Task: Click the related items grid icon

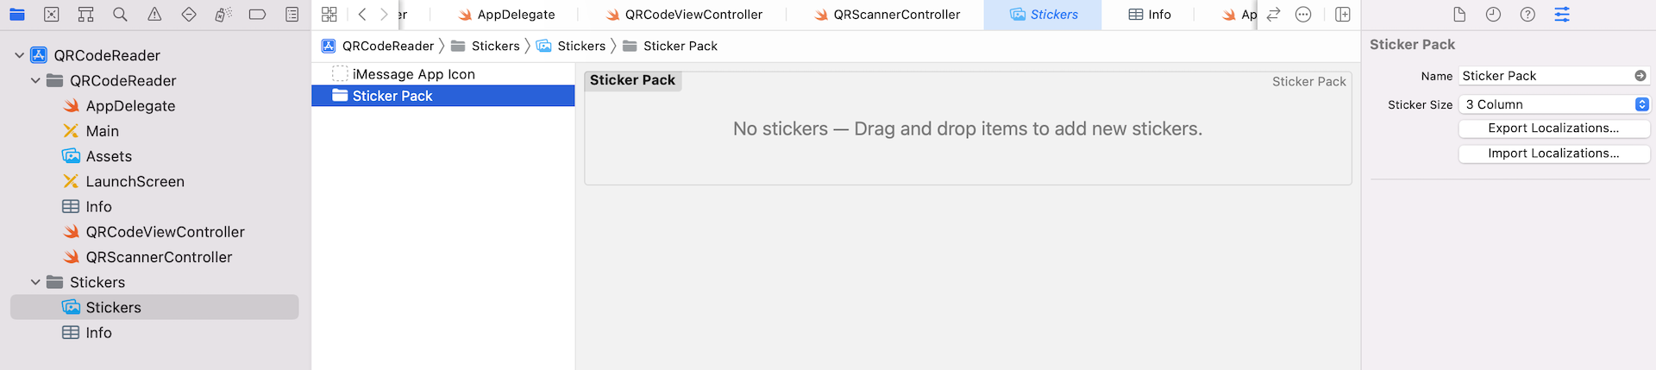Action: tap(329, 15)
